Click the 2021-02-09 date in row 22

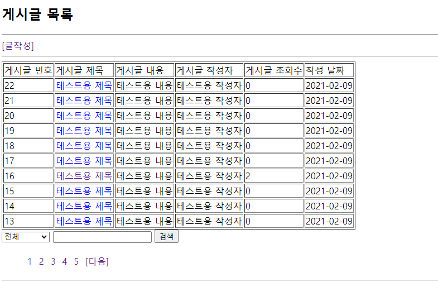tap(329, 85)
